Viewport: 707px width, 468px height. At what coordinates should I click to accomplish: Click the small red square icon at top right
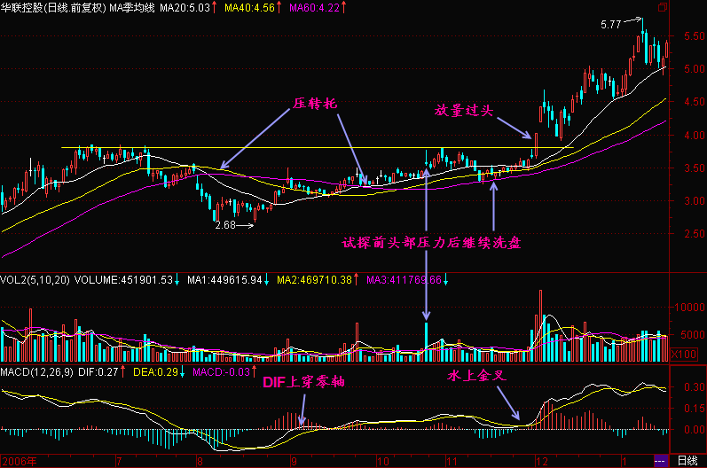pyautogui.click(x=665, y=7)
